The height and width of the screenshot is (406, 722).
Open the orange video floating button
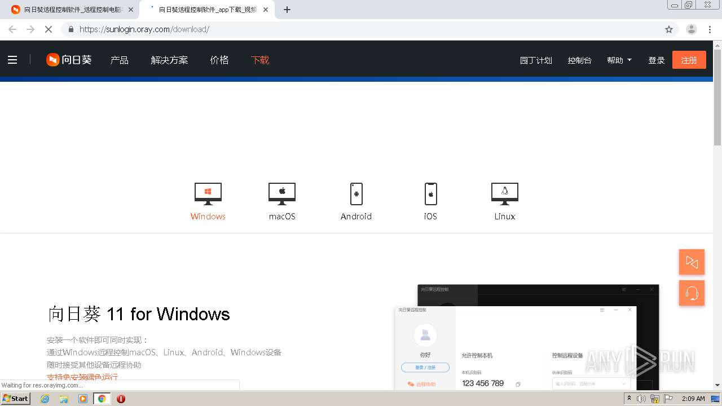692,262
